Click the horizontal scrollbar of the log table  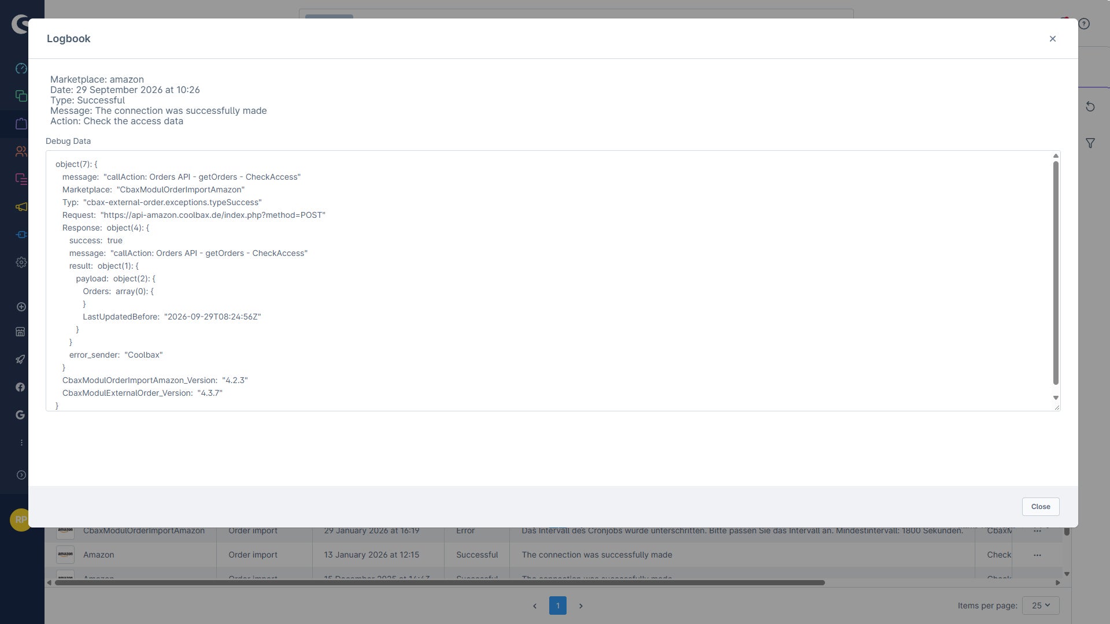click(x=439, y=582)
